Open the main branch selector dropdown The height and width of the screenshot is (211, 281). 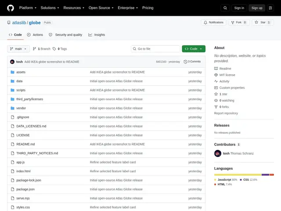[x=18, y=49]
